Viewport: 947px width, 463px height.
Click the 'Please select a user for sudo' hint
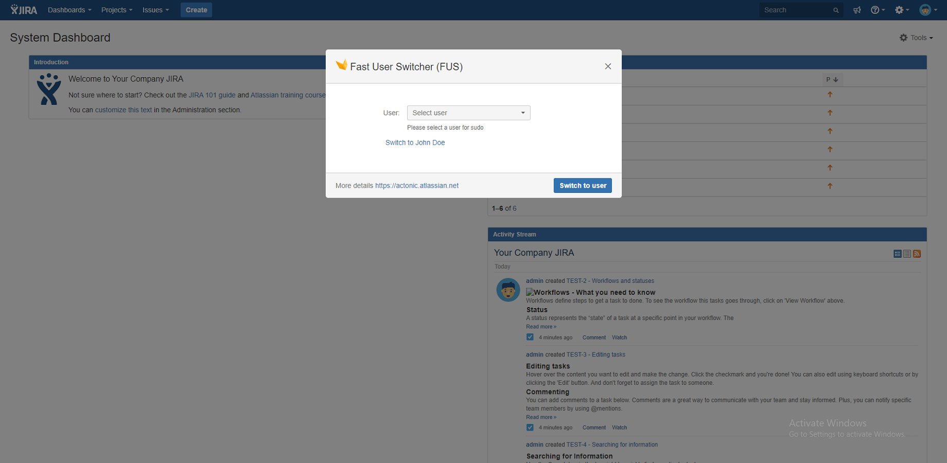point(445,128)
